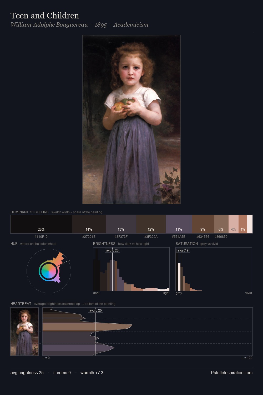Select the #27201E swatch at 14%
The image size is (263, 395).
pos(89,224)
